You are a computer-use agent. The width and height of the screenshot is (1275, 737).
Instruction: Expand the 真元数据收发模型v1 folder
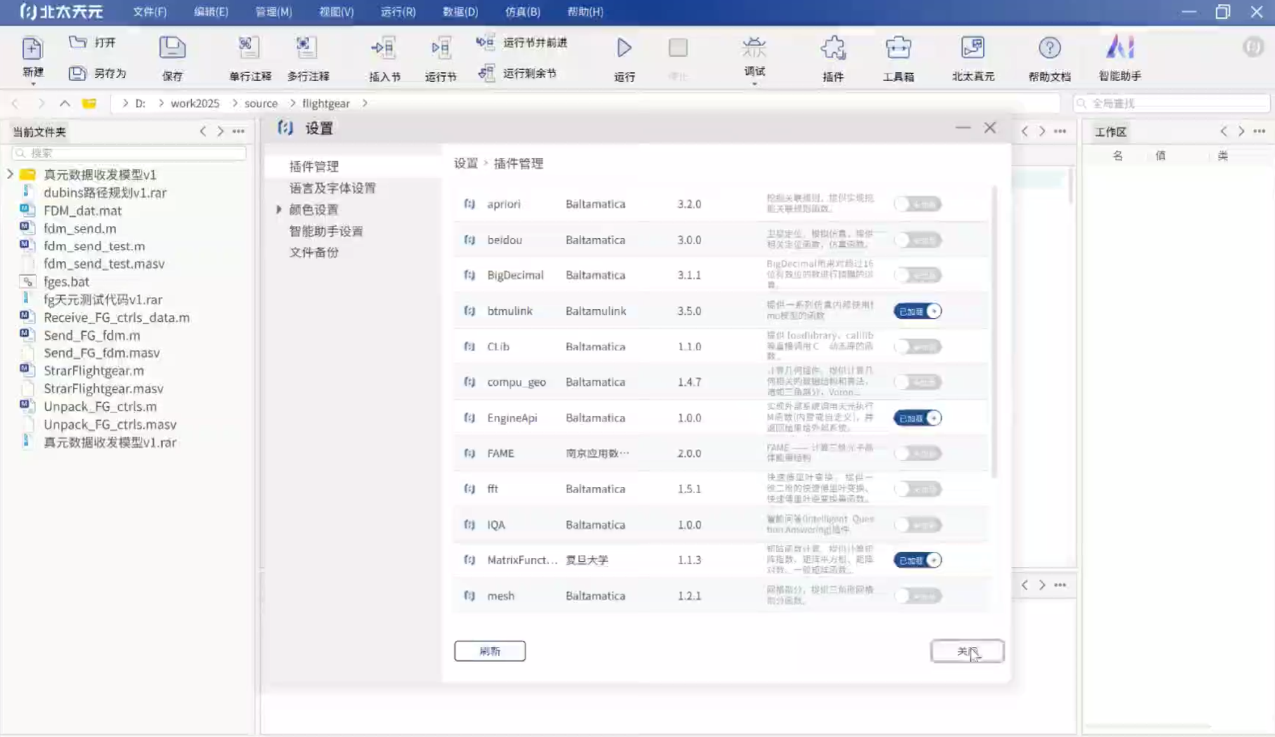(10, 174)
